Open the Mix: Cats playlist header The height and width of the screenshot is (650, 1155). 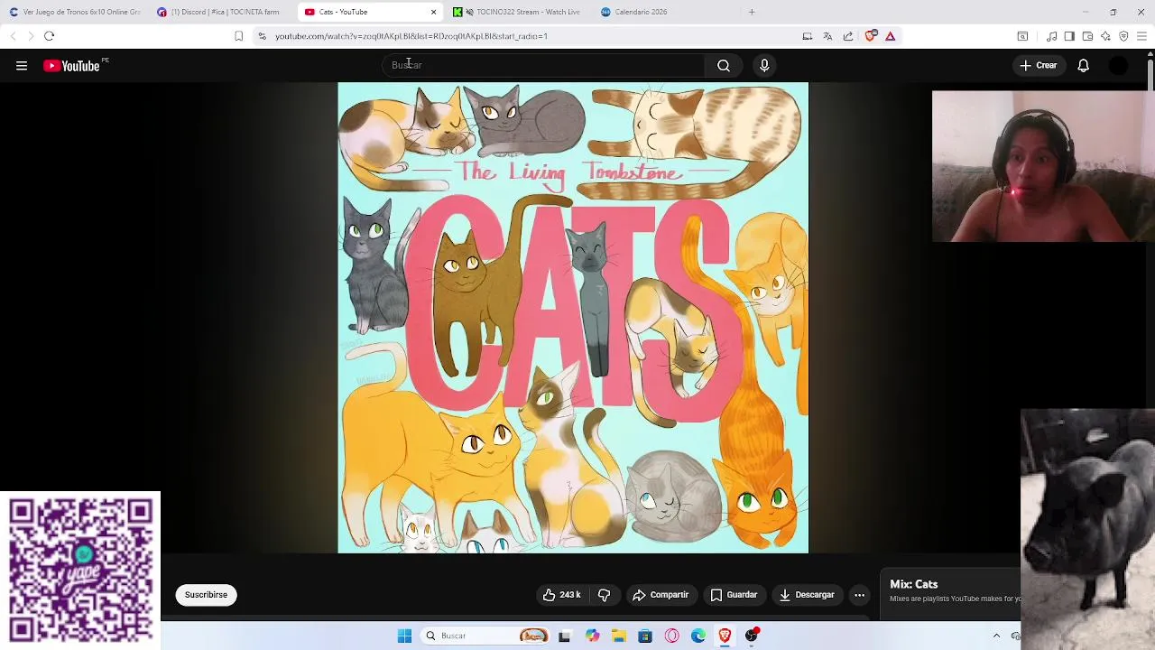click(x=914, y=584)
